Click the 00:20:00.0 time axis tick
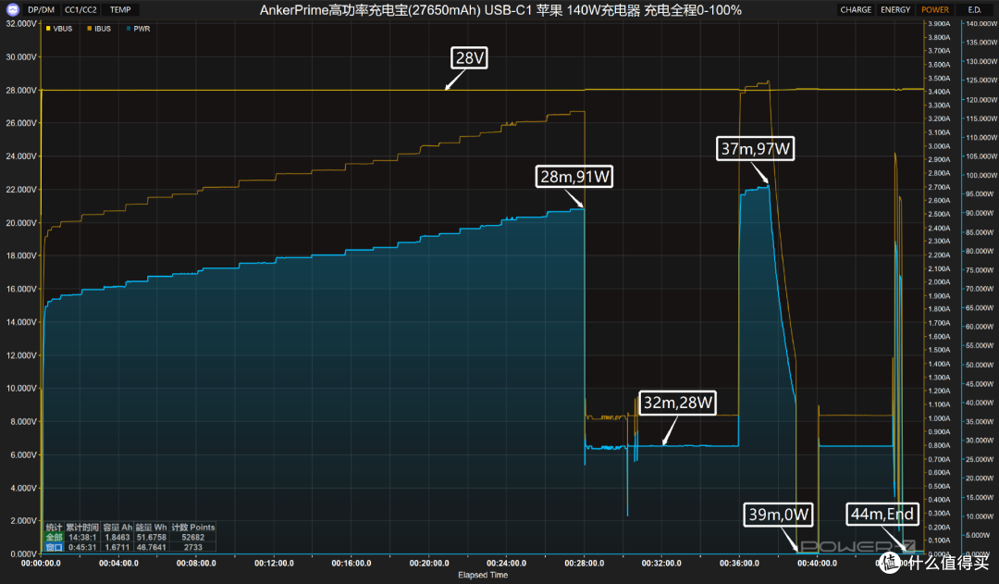The width and height of the screenshot is (999, 584). click(429, 563)
